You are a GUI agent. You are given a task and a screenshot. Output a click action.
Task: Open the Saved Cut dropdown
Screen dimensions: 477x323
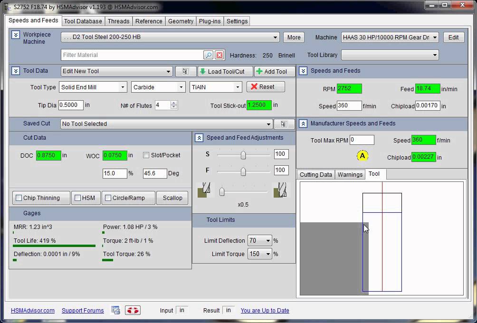point(166,124)
